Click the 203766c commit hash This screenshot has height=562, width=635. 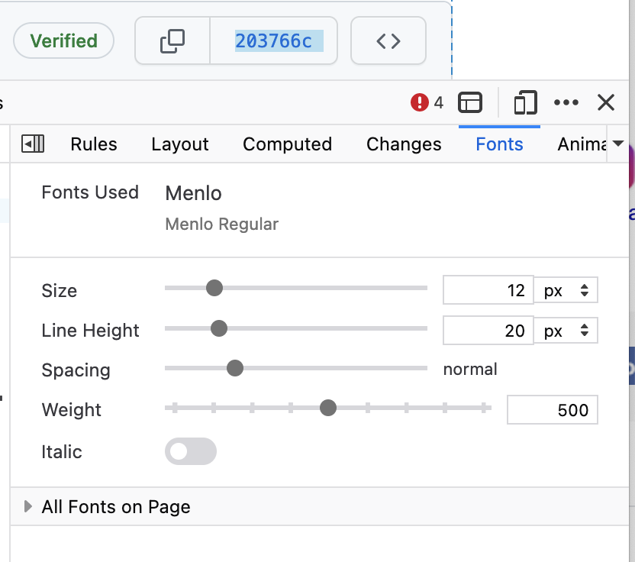tap(274, 41)
